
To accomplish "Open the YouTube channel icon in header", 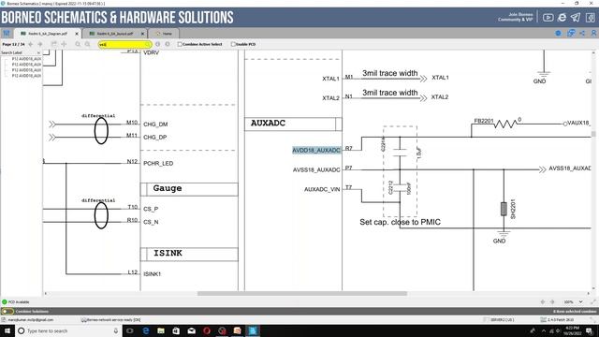I will click(548, 17).
